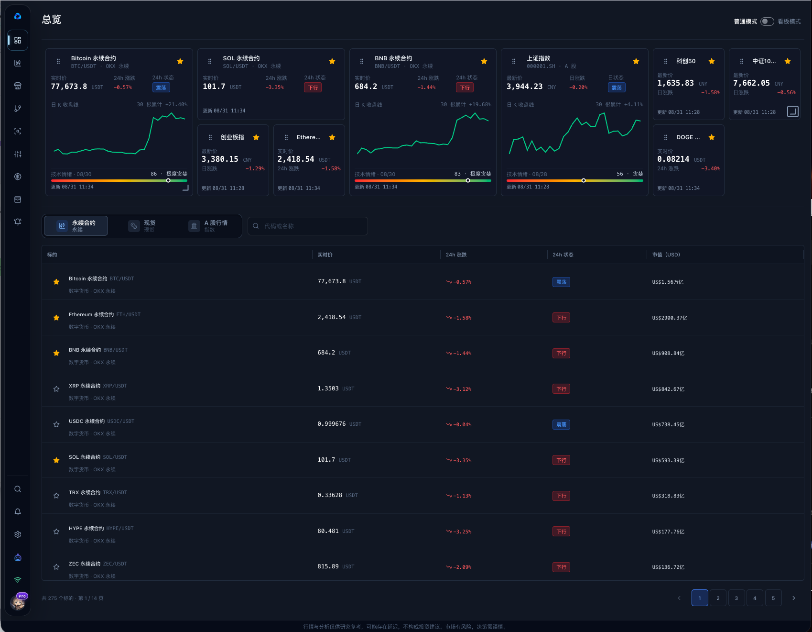Viewport: 812px width, 632px height.
Task: Expand the 中证10 card corner handle
Action: pos(792,111)
